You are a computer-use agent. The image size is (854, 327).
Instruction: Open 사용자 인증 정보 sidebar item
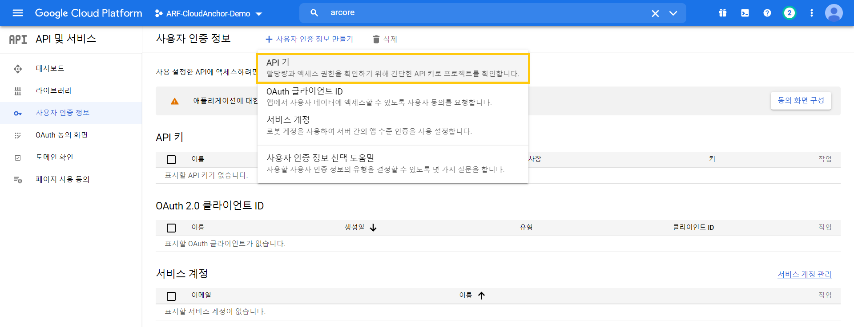[x=71, y=113]
